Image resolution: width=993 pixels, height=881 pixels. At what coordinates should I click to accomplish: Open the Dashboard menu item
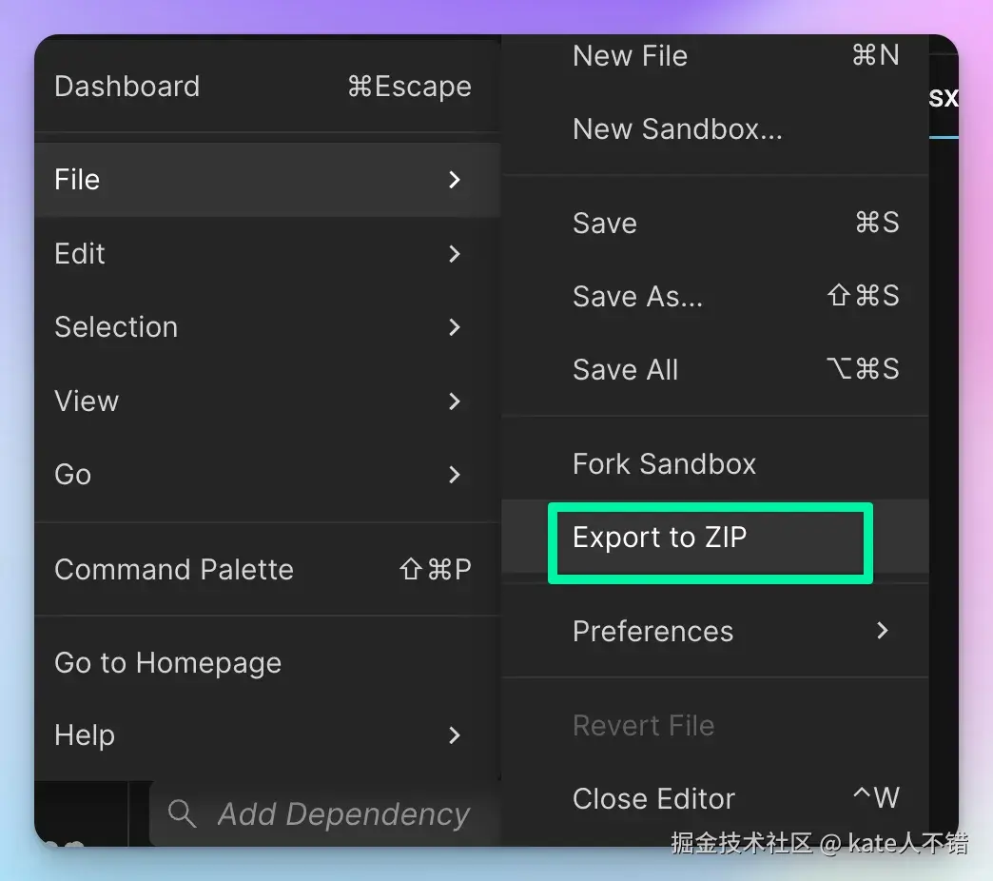point(263,87)
